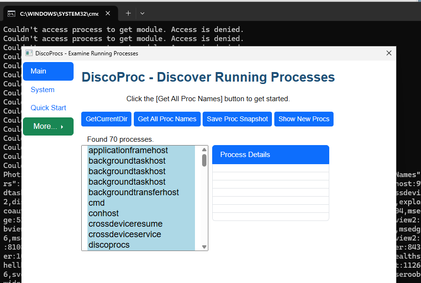Go to Quick Start in sidebar
The image size is (421, 283).
pos(48,108)
